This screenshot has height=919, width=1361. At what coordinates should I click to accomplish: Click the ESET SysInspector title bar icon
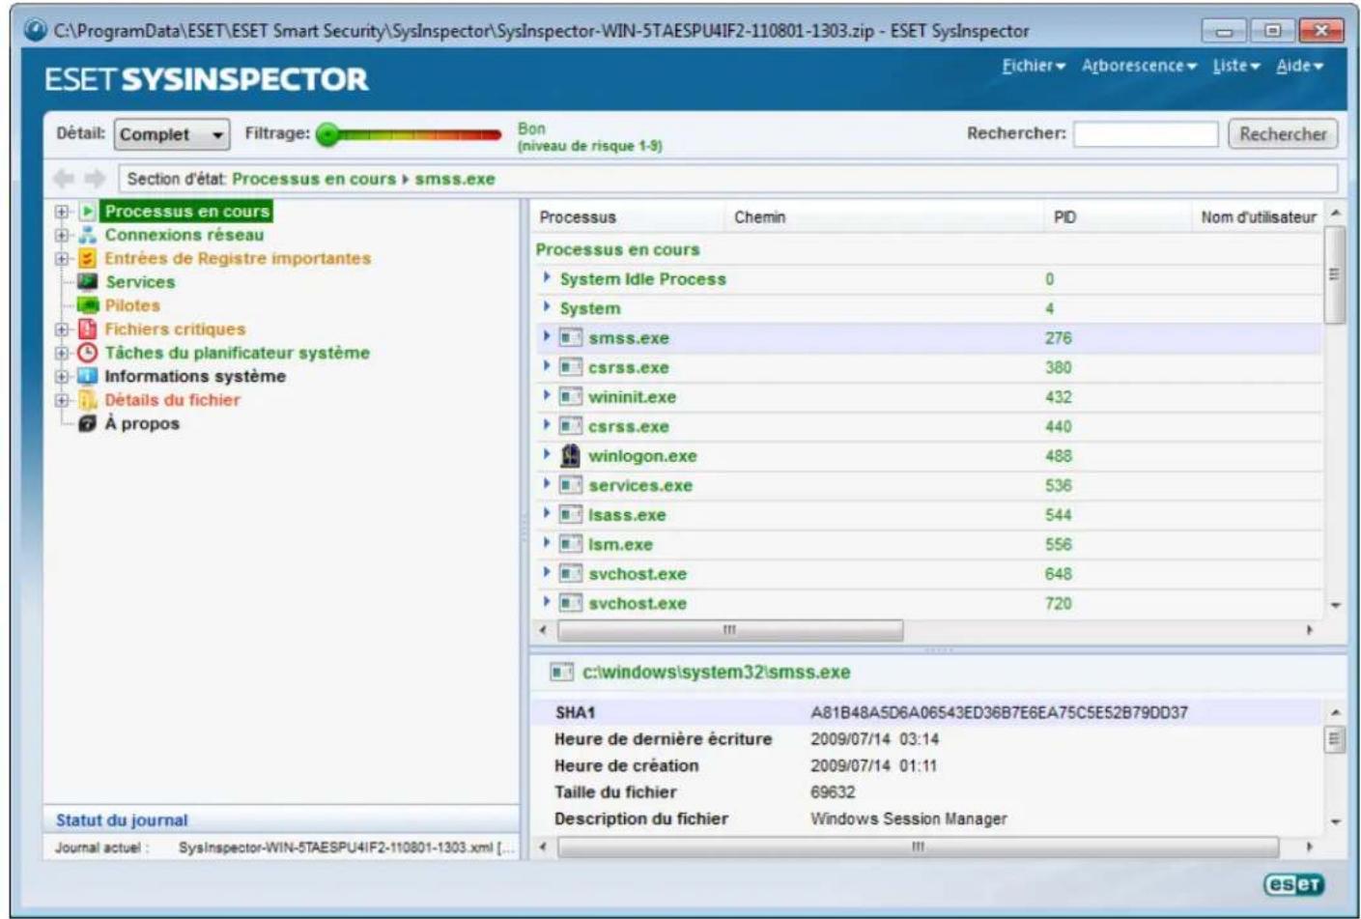point(36,31)
